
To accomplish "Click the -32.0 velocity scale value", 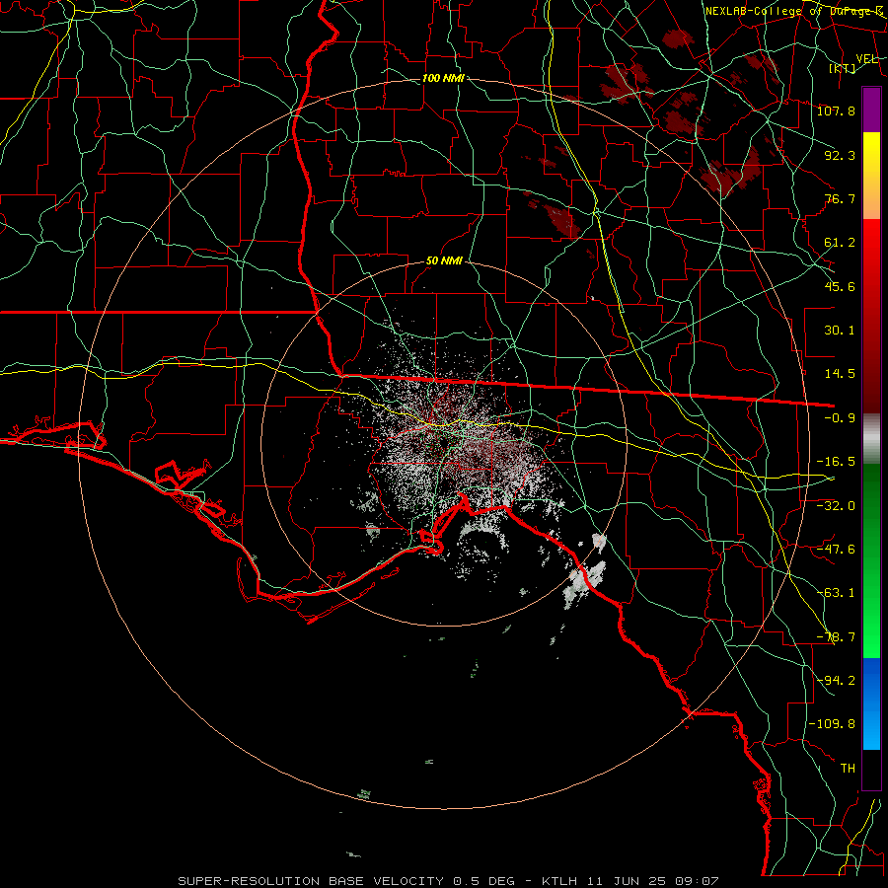I will (836, 506).
